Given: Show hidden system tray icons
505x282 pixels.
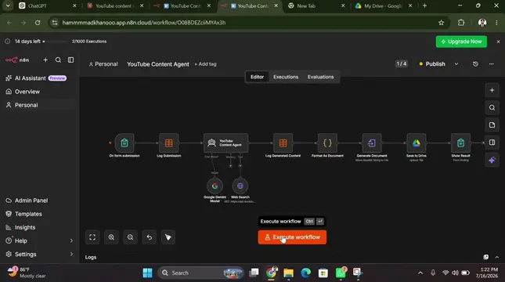Looking at the screenshot, I should (420, 273).
